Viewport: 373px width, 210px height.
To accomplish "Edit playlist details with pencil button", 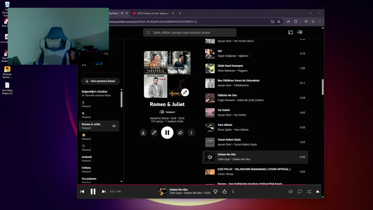I will [154, 133].
